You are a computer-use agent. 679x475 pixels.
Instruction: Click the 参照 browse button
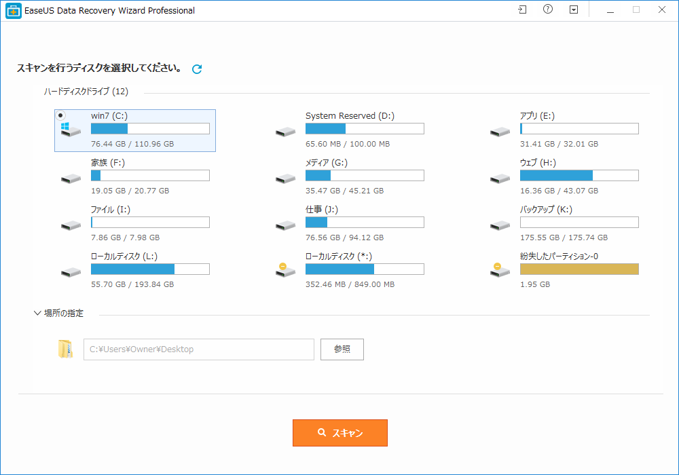(342, 349)
